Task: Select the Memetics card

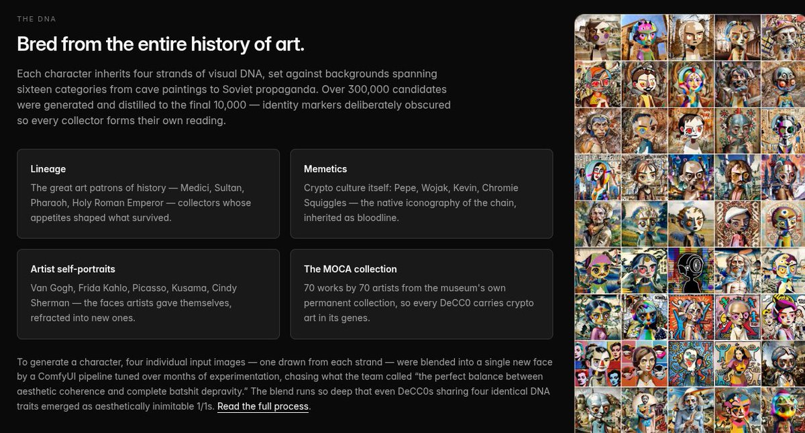Action: pos(421,194)
